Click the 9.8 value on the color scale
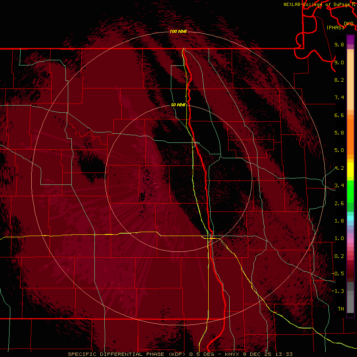The image size is (357, 357). (339, 44)
